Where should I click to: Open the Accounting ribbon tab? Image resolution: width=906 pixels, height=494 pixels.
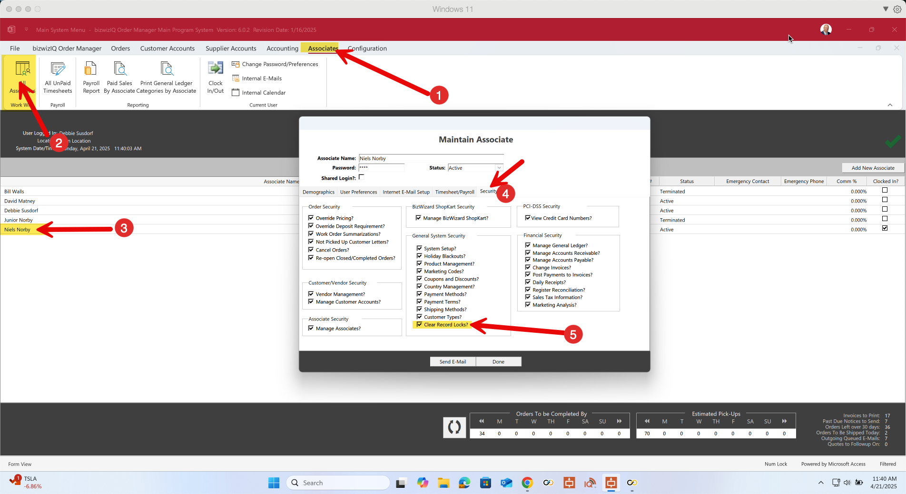[x=283, y=48]
